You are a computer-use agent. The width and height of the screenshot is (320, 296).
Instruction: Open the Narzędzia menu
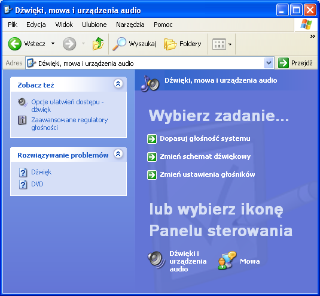point(130,25)
